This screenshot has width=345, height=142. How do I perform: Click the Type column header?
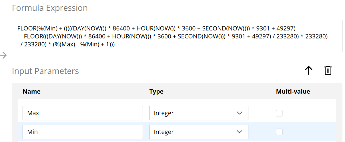156,92
